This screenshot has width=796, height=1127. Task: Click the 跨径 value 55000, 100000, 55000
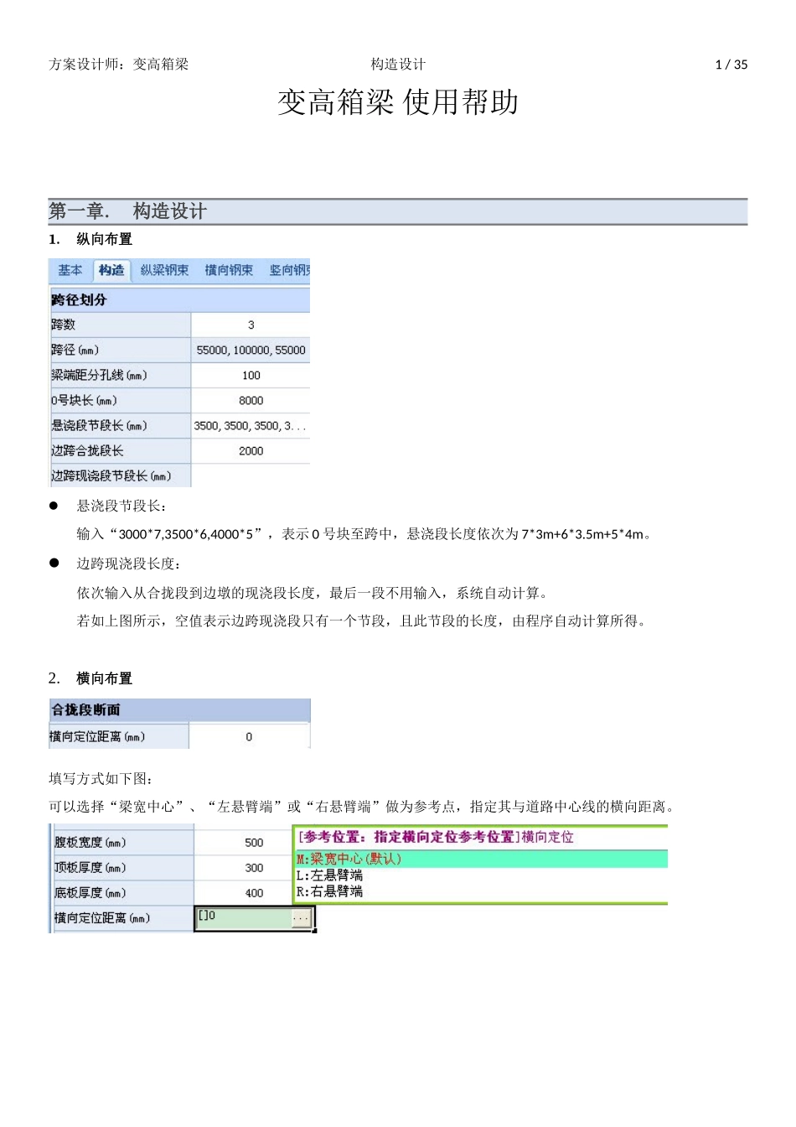pyautogui.click(x=251, y=350)
